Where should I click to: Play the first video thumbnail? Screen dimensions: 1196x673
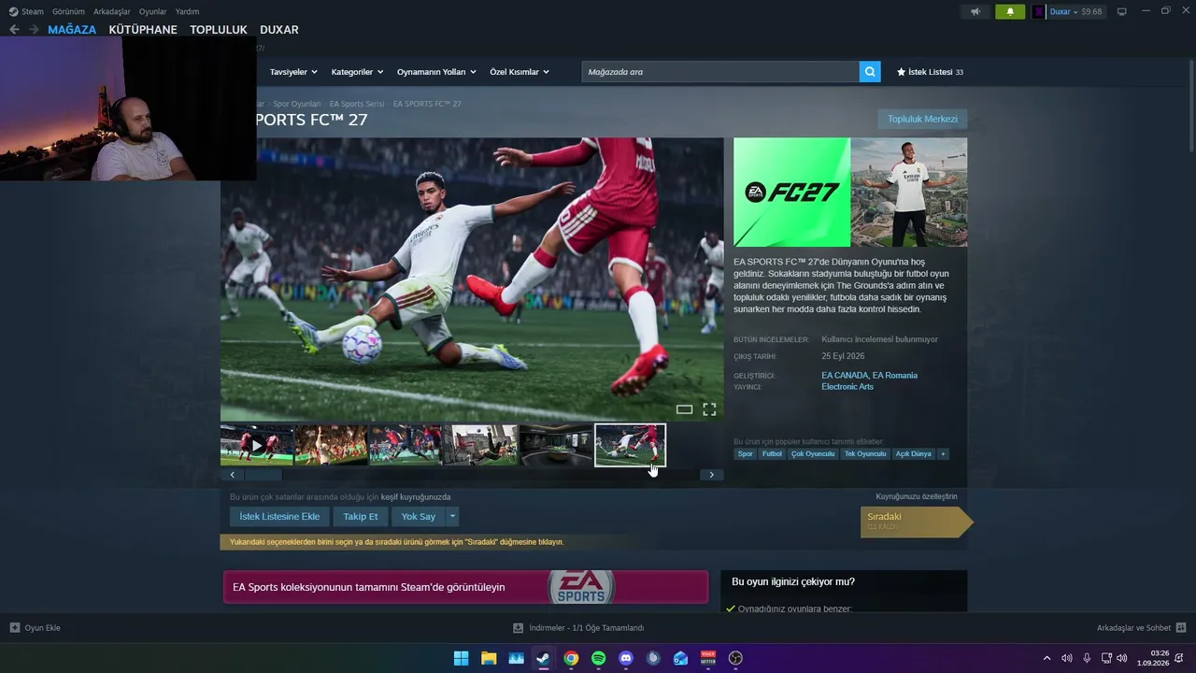pos(257,445)
